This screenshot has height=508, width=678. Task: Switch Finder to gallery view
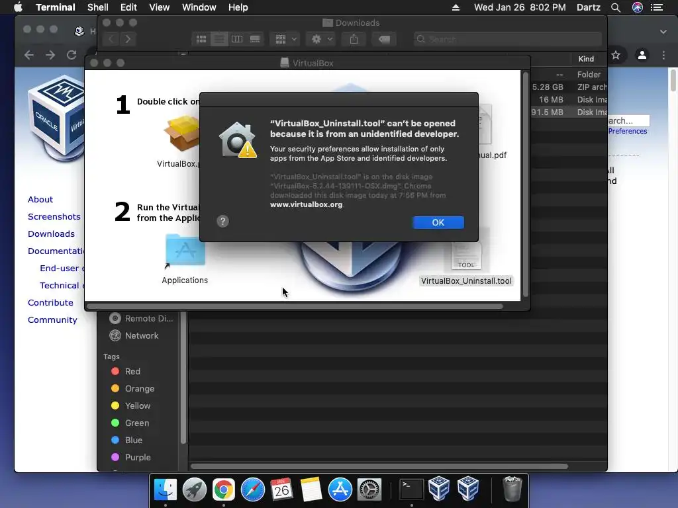pos(255,39)
